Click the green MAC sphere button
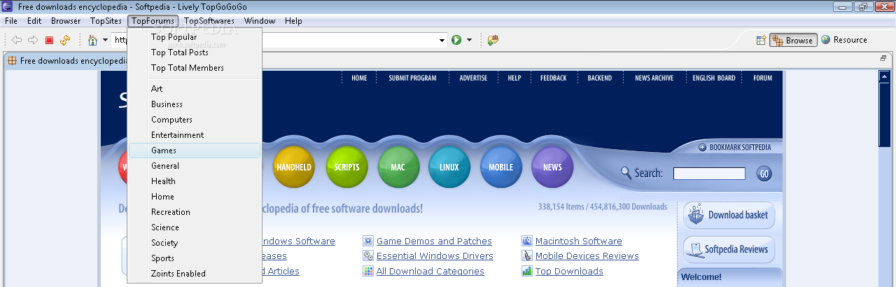Image resolution: width=896 pixels, height=287 pixels. (398, 167)
